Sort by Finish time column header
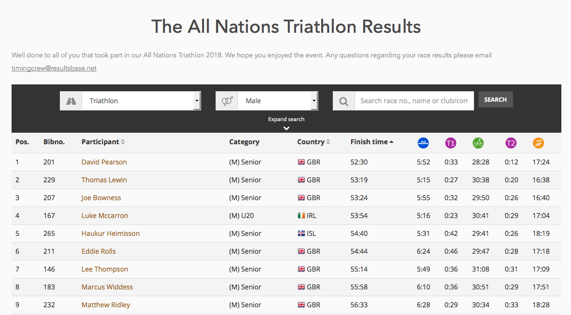 pos(372,142)
